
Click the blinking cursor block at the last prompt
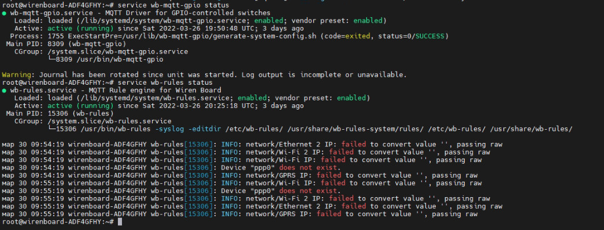(120, 221)
